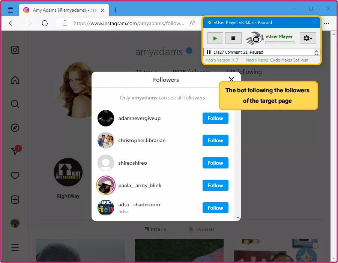Click username adamnevergiveup
338x263 pixels.
click(140, 118)
